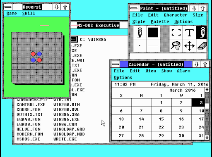The width and height of the screenshot is (212, 157).
Task: Open the Show menu in Calendar
Action: (x=166, y=71)
